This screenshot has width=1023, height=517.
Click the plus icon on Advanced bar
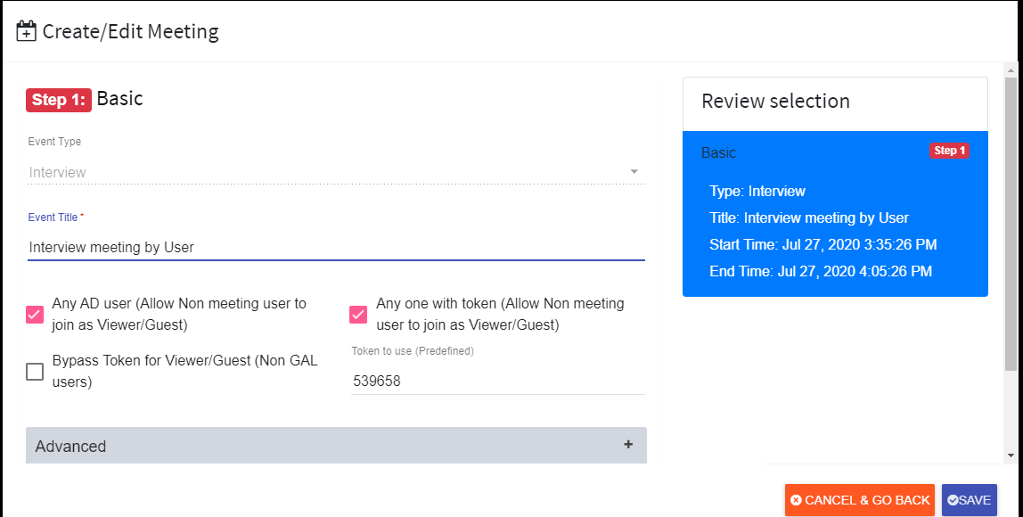(x=628, y=445)
